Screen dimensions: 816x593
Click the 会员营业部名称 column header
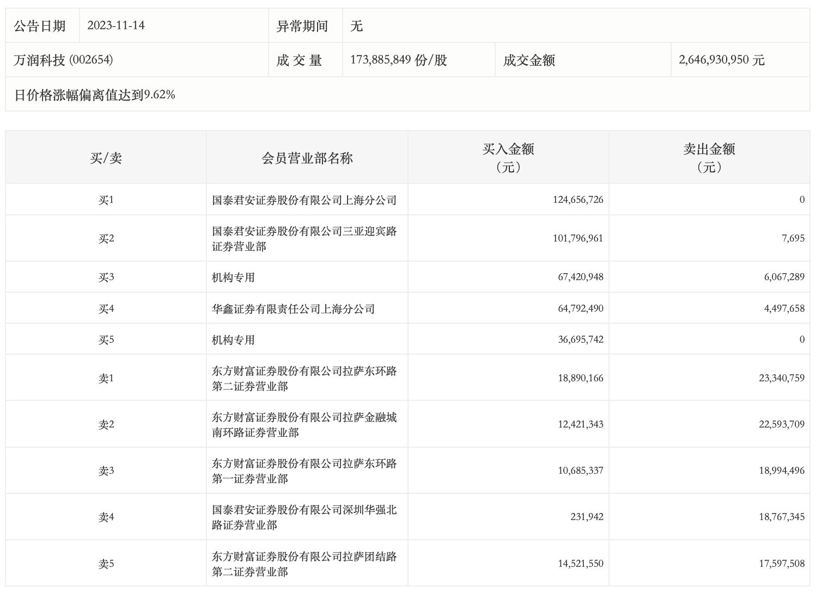tap(307, 158)
